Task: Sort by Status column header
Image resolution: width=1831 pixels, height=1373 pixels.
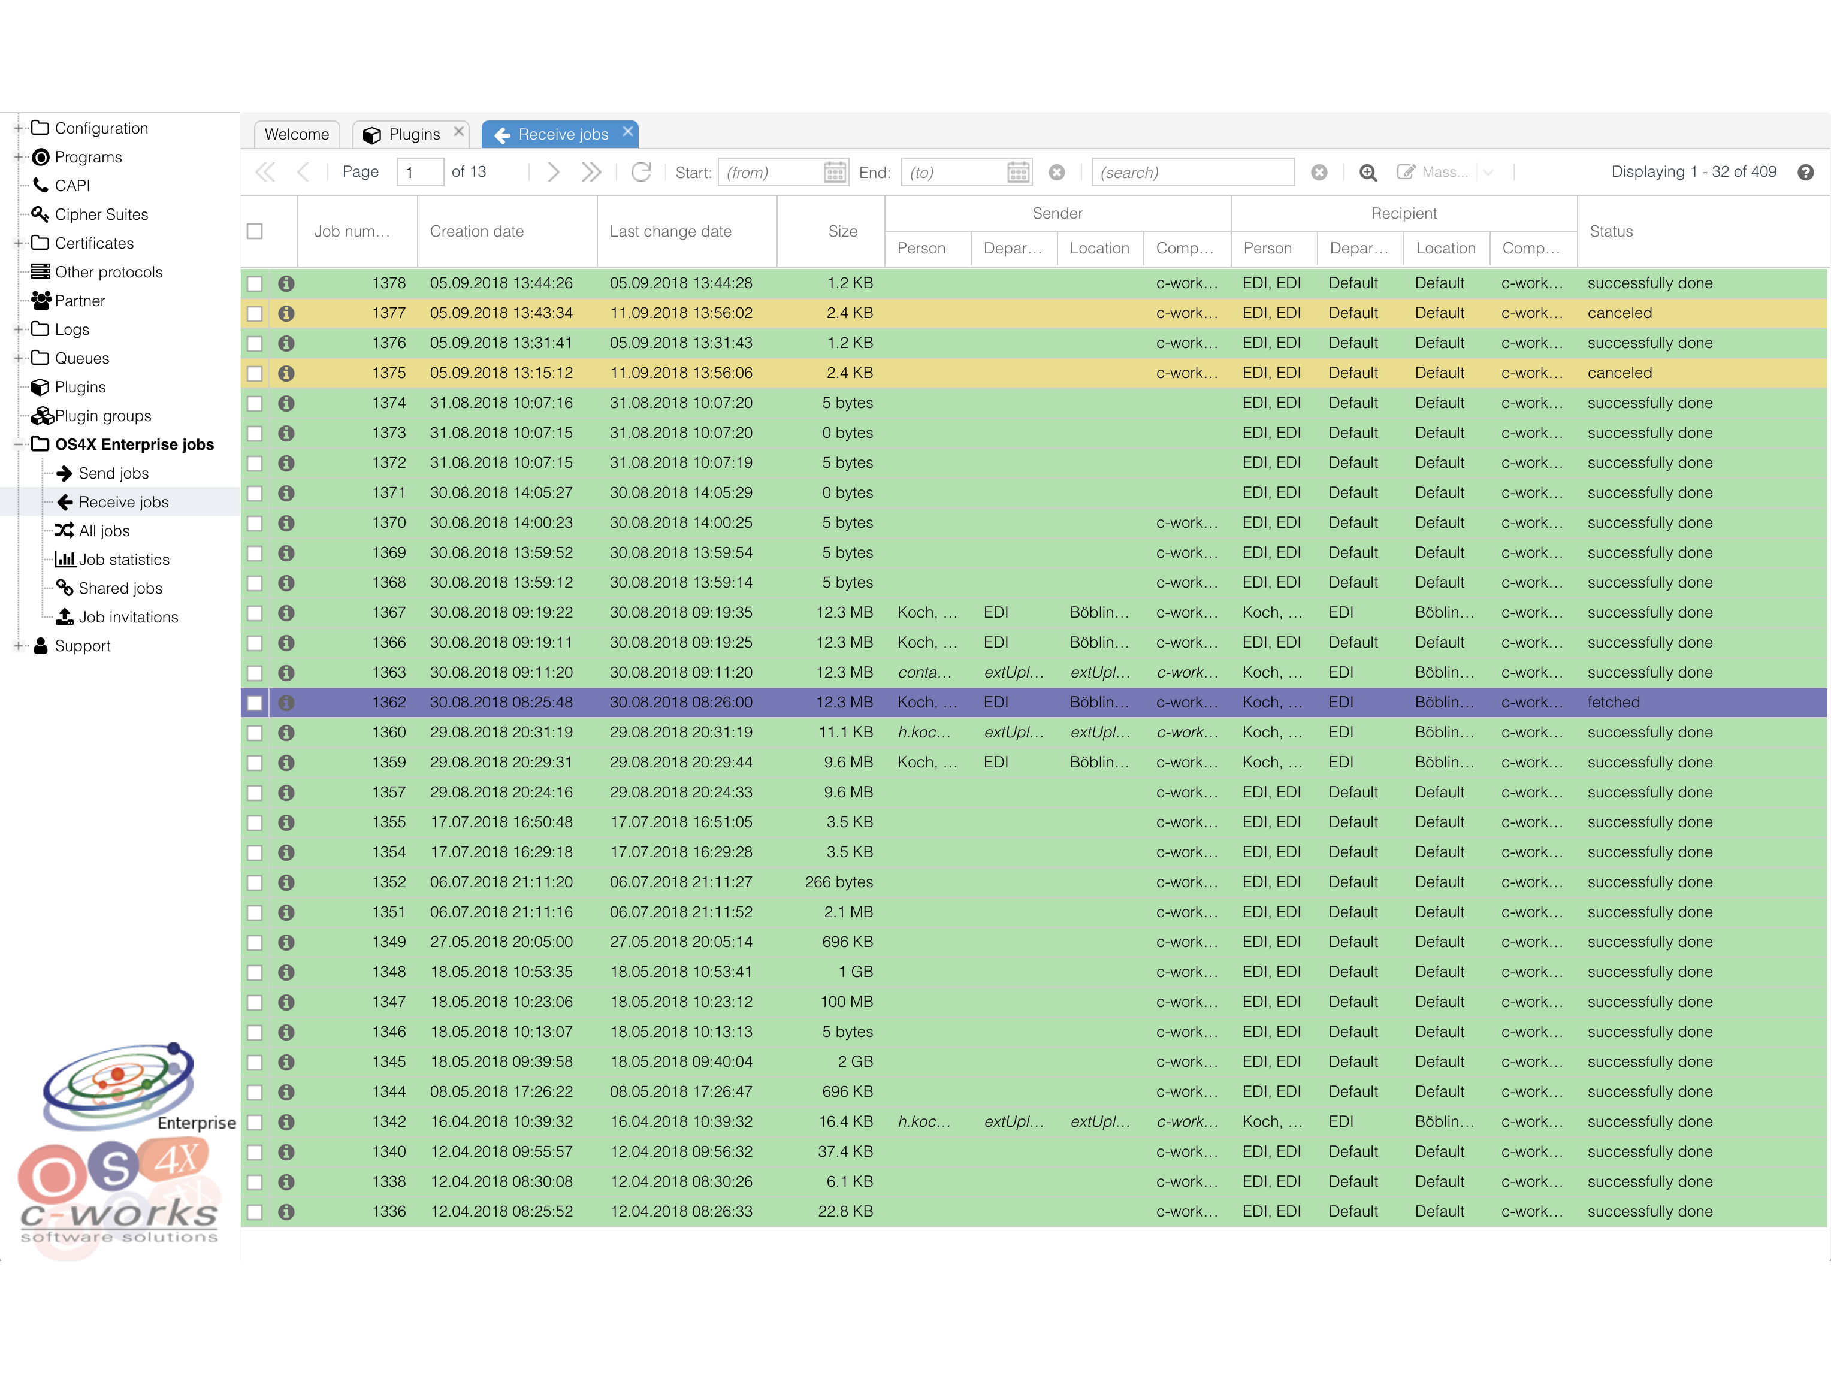Action: 1703,232
